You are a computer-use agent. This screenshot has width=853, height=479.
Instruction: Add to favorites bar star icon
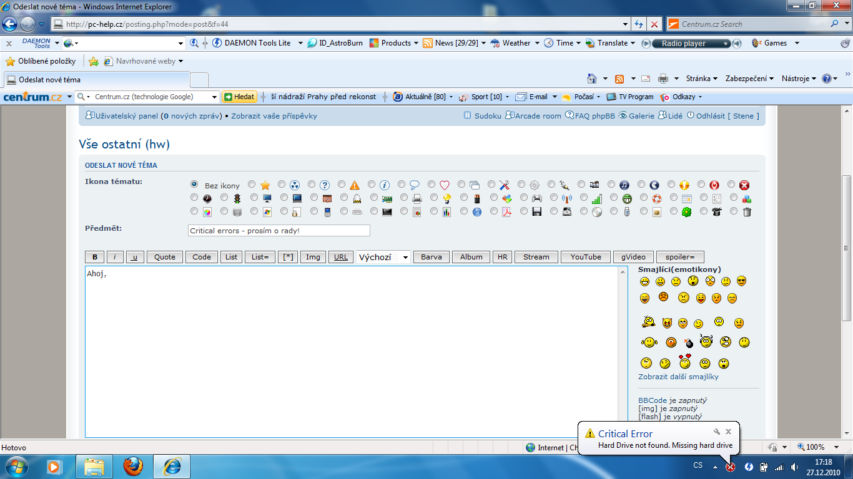point(94,61)
